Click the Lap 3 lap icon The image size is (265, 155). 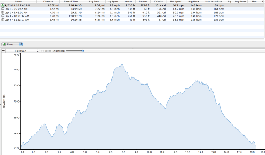tap(2, 16)
